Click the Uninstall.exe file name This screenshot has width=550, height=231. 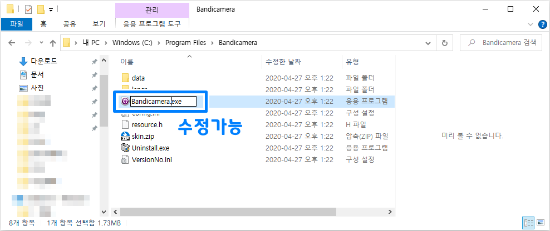point(150,148)
